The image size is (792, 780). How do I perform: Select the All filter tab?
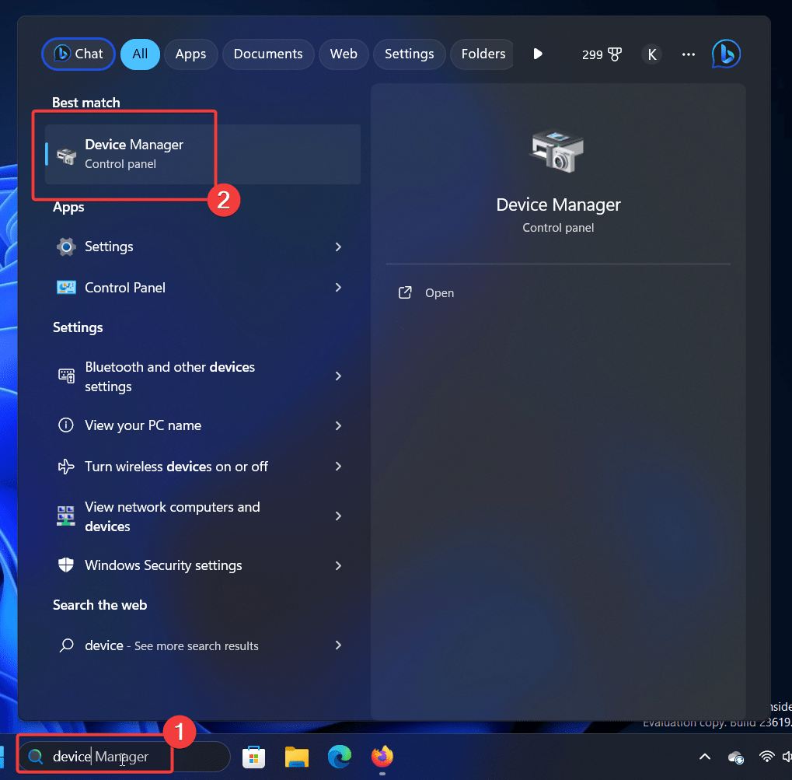pyautogui.click(x=140, y=54)
